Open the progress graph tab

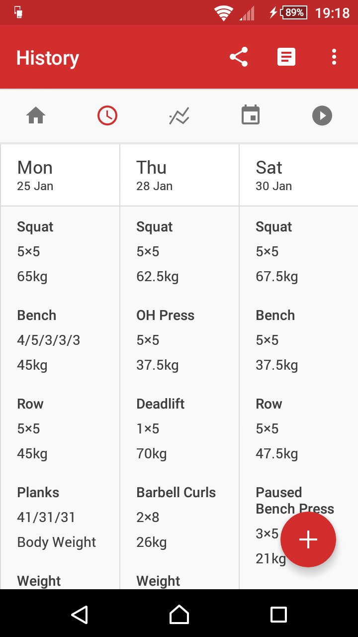click(179, 116)
